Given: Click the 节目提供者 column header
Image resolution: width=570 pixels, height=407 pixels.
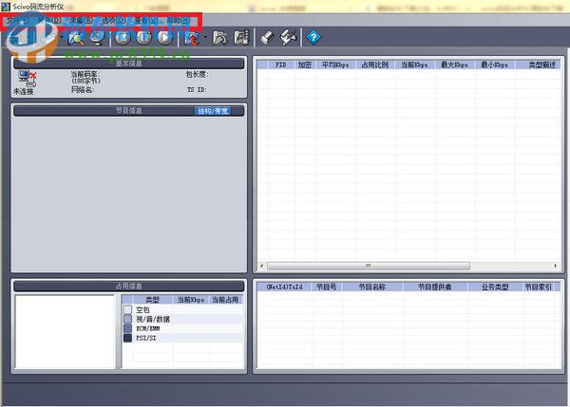Looking at the screenshot, I should (x=435, y=287).
